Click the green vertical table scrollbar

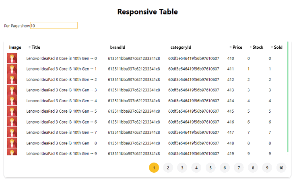pos(288,97)
